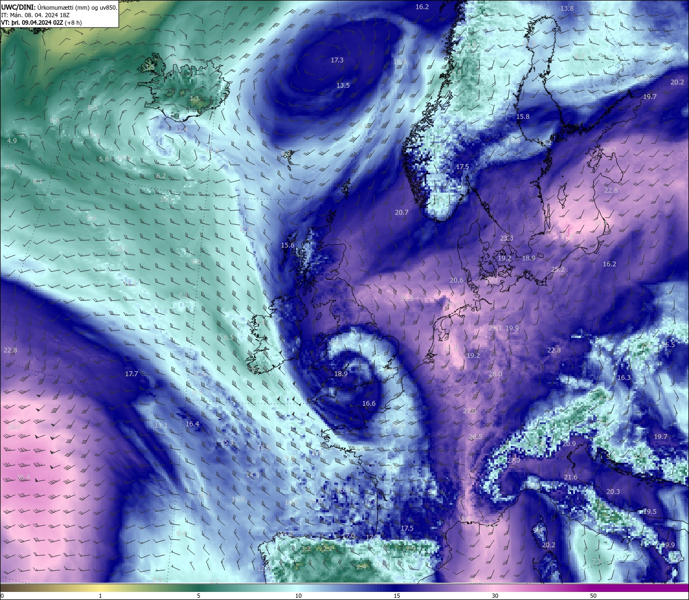
Task: Click the 3.3 value over Iceland
Action: point(194,98)
